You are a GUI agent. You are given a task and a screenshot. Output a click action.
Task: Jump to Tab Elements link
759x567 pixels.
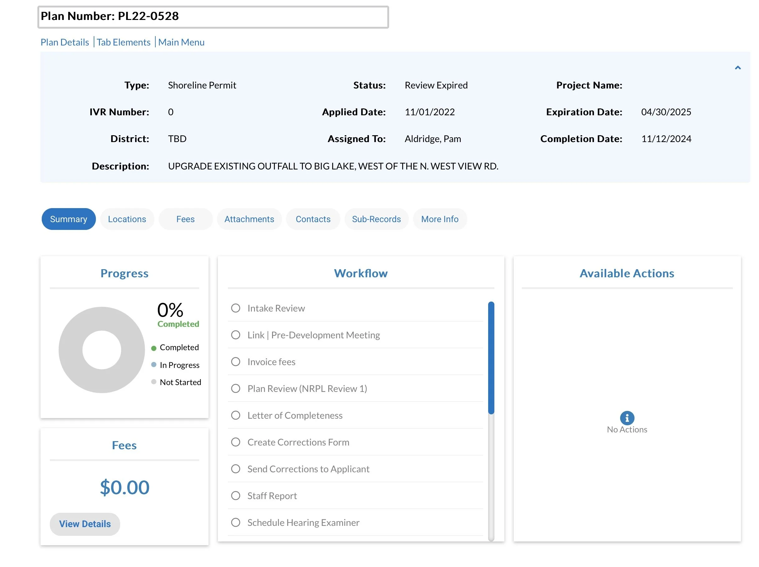point(124,42)
